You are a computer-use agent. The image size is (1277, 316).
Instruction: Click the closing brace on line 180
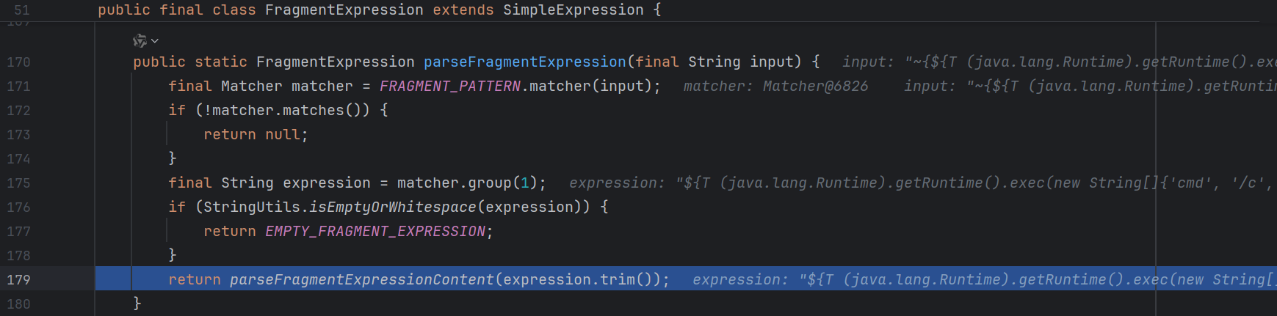pyautogui.click(x=137, y=304)
